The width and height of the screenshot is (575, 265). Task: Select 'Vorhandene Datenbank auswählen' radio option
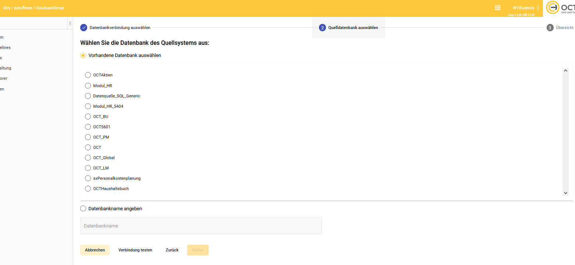[x=84, y=55]
